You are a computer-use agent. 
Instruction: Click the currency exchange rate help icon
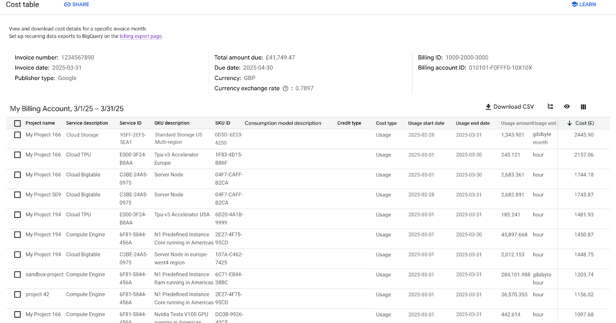click(x=285, y=88)
